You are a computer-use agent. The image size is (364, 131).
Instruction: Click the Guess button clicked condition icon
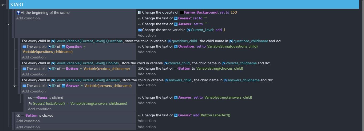click(x=30, y=98)
